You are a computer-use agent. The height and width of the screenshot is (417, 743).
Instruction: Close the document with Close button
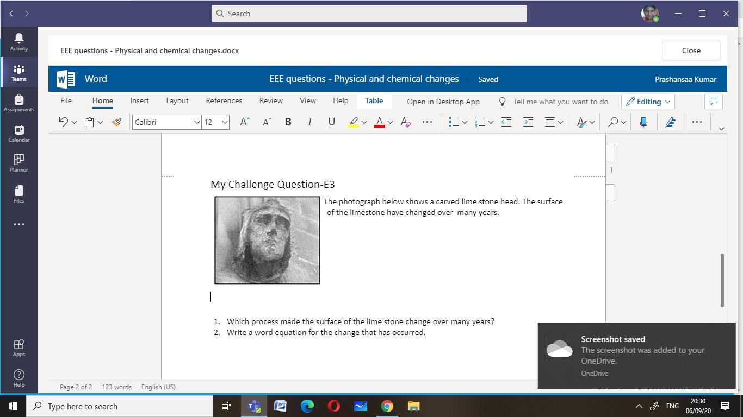[x=691, y=50]
